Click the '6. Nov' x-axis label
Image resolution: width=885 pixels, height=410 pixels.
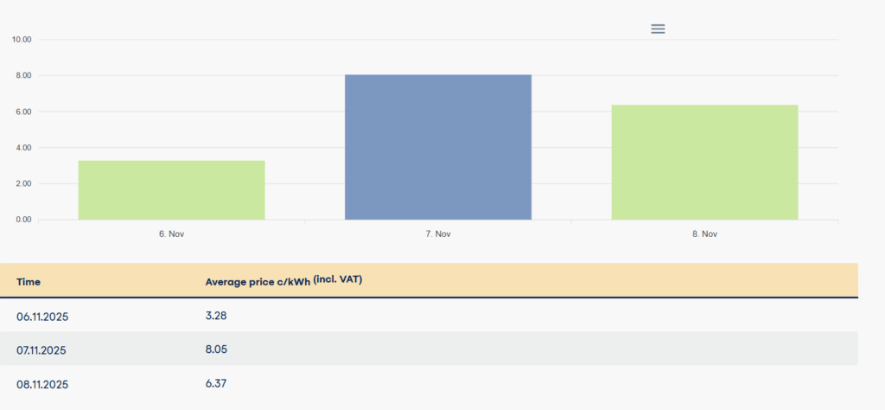tap(171, 234)
